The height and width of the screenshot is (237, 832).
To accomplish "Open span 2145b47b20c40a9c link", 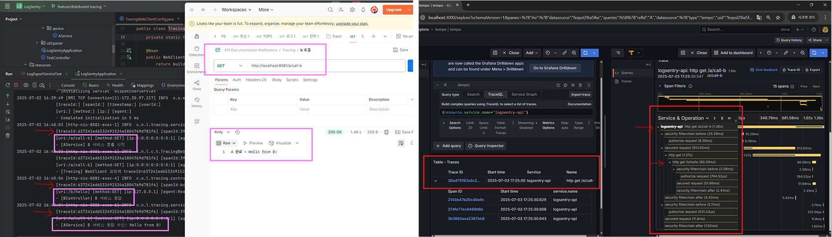I will 466,200.
